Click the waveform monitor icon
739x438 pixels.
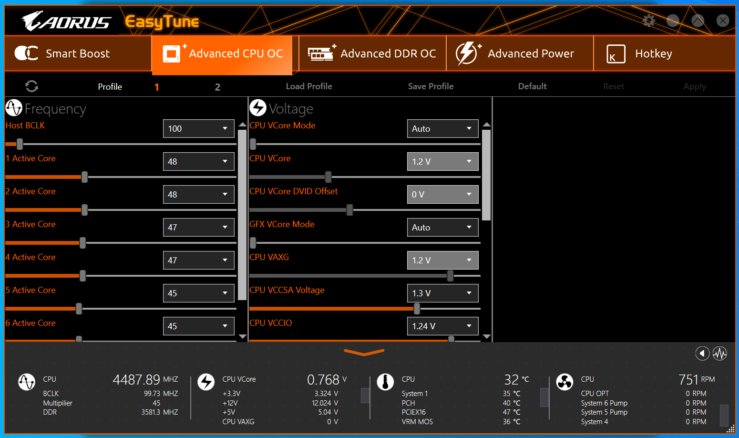click(719, 354)
